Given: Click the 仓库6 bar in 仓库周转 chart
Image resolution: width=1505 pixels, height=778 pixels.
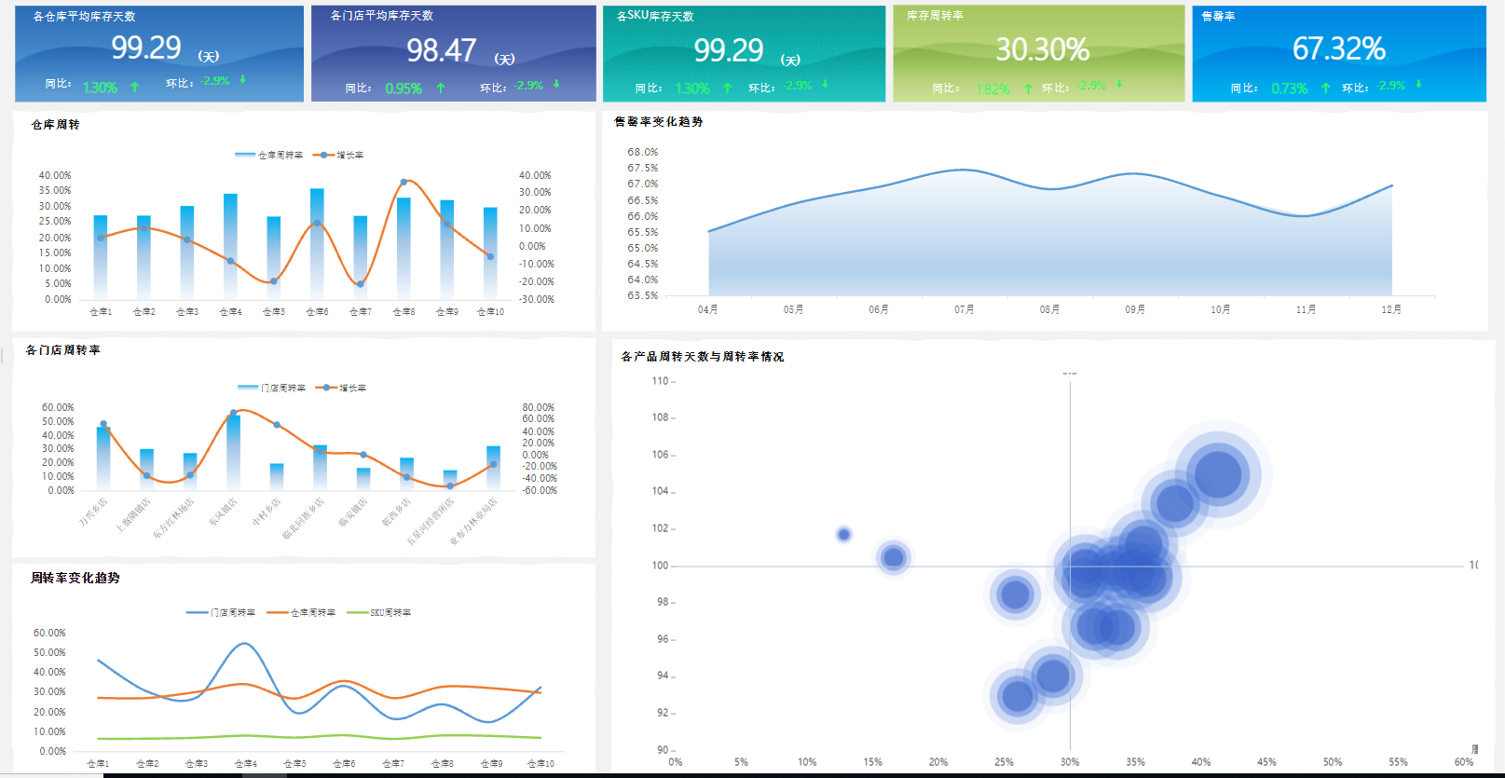Looking at the screenshot, I should click(x=317, y=244).
